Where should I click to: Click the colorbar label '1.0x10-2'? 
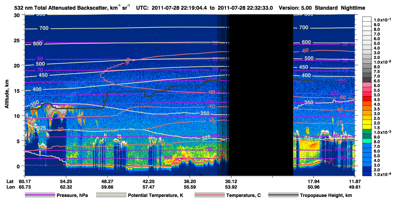382,62
